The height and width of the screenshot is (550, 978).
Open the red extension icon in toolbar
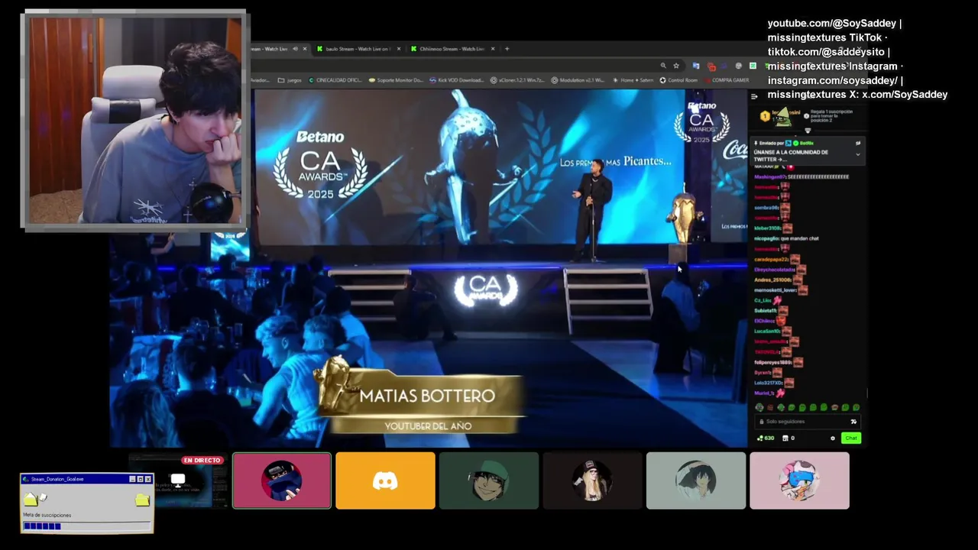pos(711,66)
